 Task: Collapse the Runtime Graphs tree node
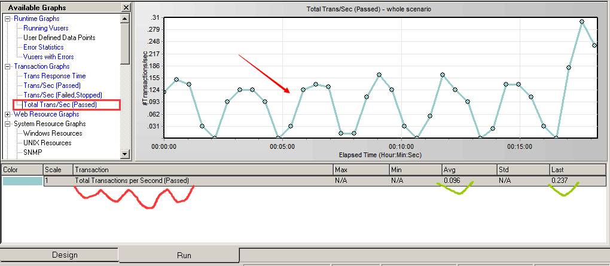(x=7, y=19)
